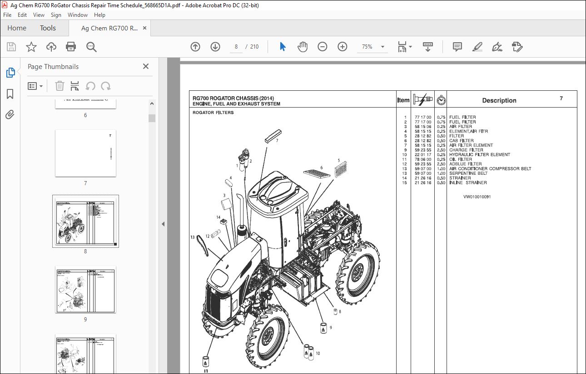Click 'CHARGE FILTER' description text
Image resolution: width=586 pixels, height=374 pixels.
click(x=466, y=150)
